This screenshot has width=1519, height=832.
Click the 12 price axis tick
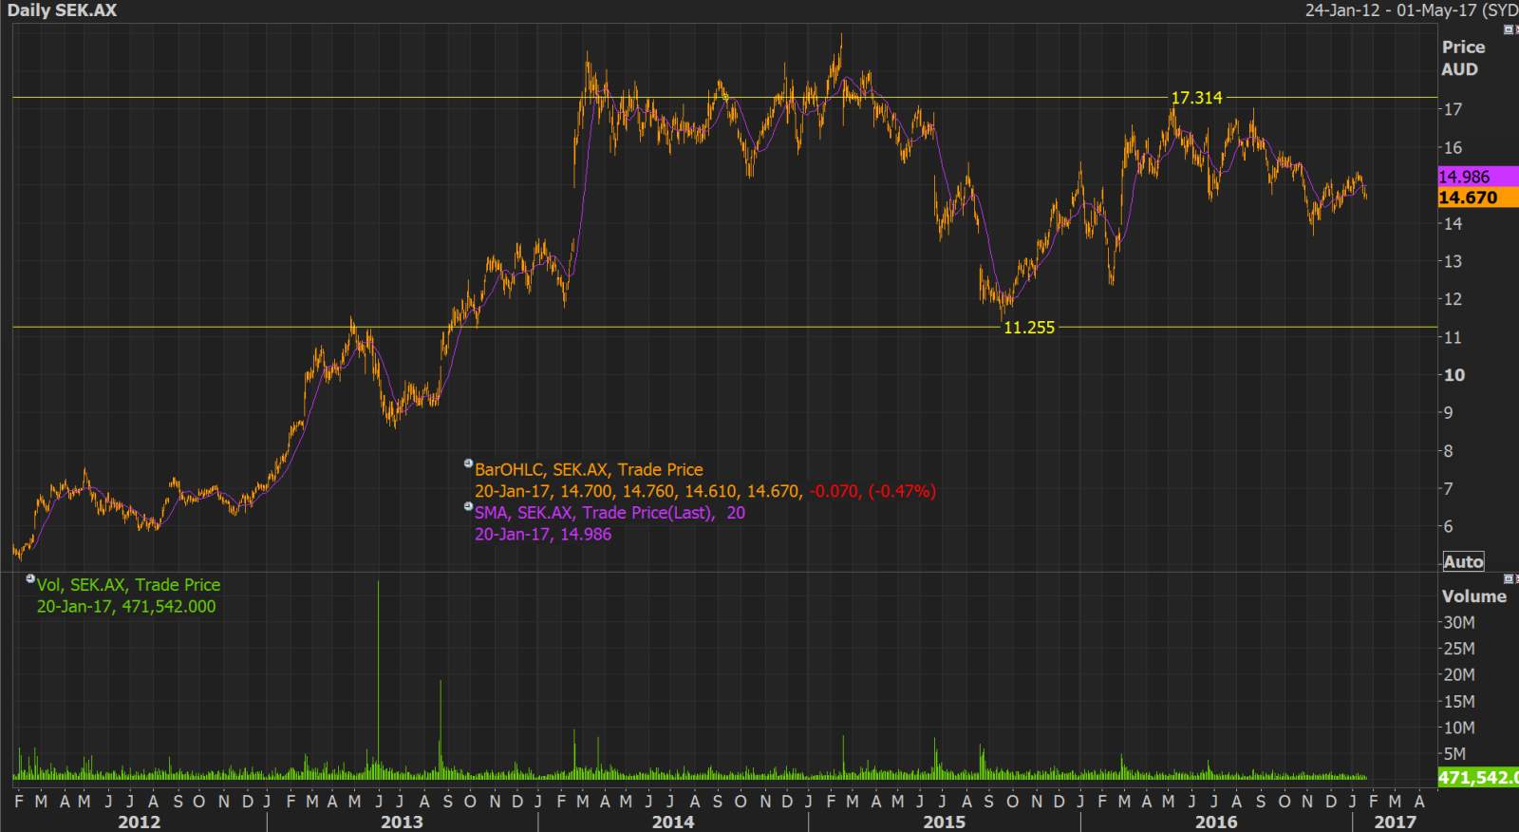click(x=1453, y=299)
